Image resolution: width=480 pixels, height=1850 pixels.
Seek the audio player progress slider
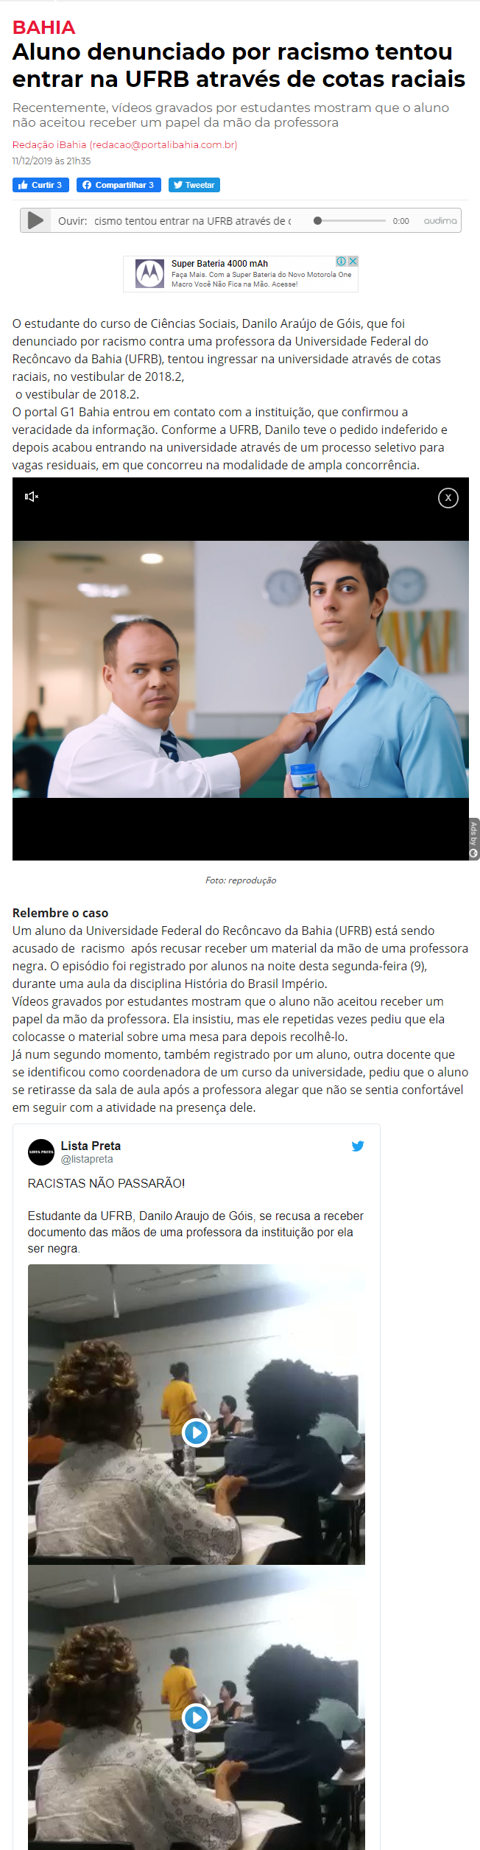click(350, 220)
